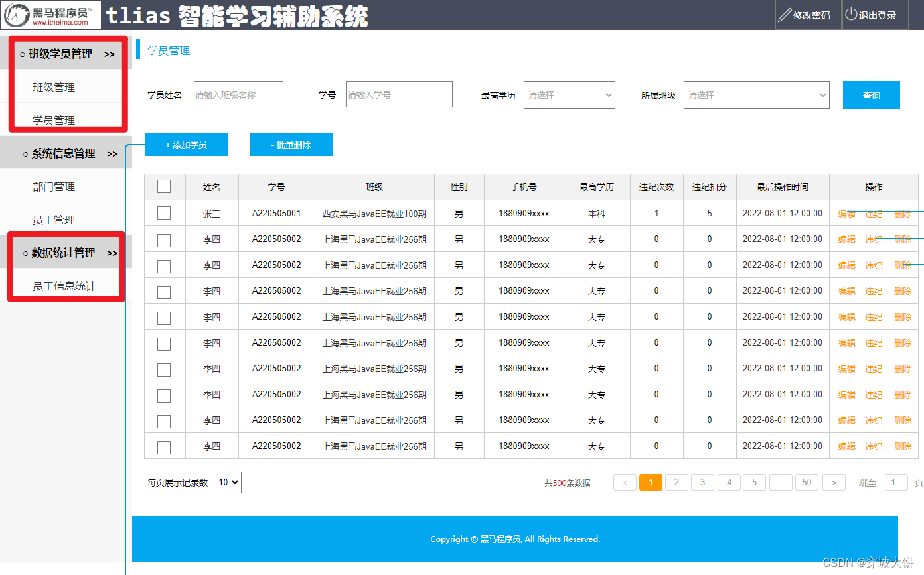Open the 最高学历 dropdown
Viewport: 924px width, 575px height.
tap(569, 95)
